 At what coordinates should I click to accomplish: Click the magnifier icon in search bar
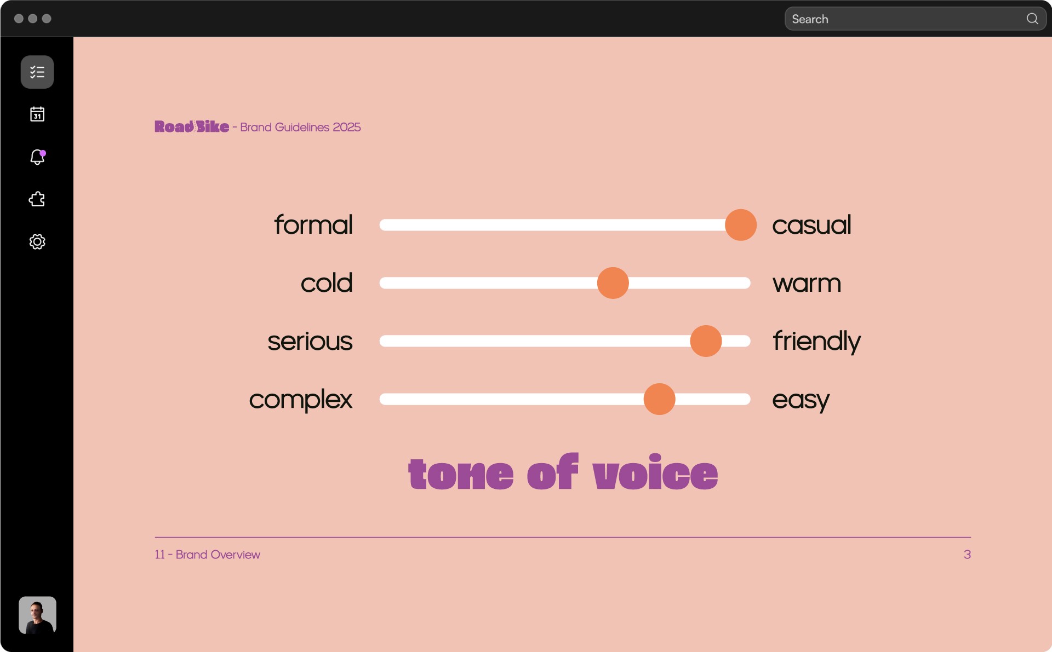pyautogui.click(x=1032, y=19)
